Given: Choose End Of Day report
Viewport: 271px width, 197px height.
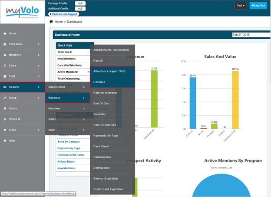Looking at the screenshot, I should click(102, 104).
